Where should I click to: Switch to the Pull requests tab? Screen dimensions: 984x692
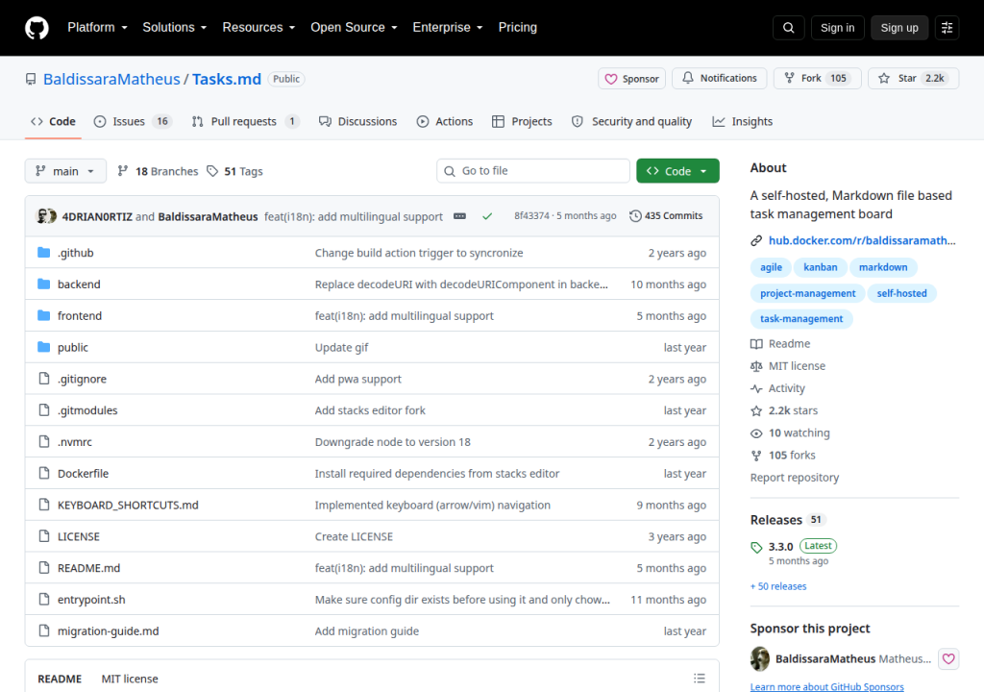245,121
